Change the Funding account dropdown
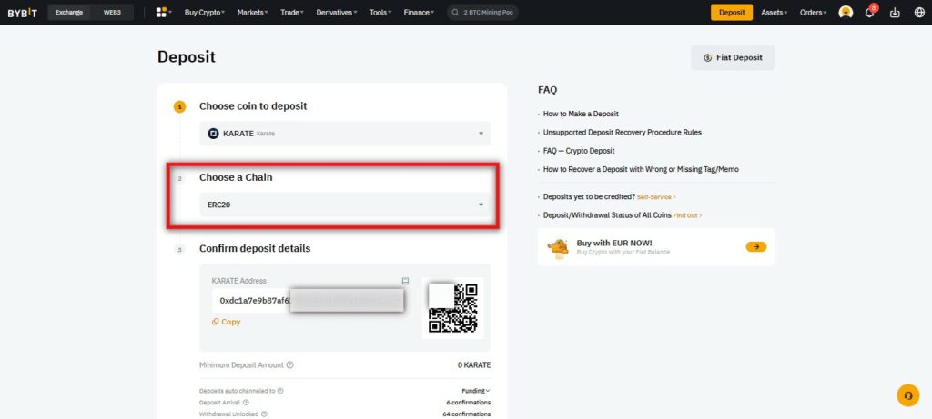 (x=476, y=391)
